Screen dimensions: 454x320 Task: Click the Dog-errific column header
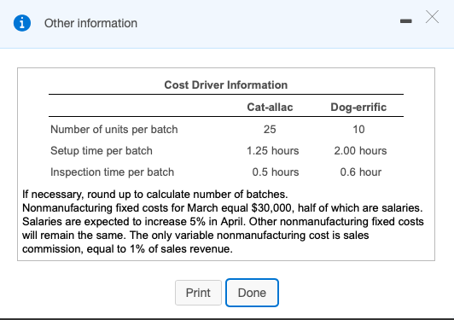point(358,108)
